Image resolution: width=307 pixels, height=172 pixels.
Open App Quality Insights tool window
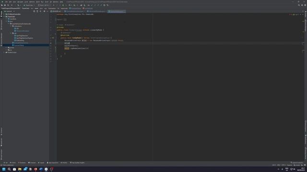point(77,162)
